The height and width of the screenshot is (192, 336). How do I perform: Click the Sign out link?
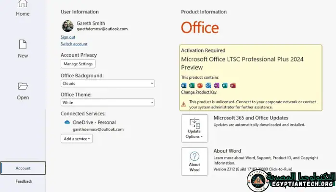tap(68, 37)
